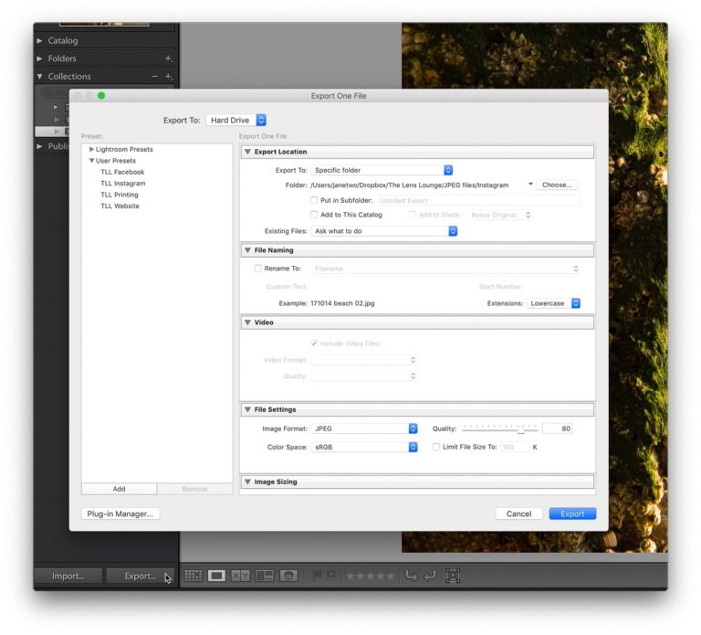Click Import... button in Lightroom window
This screenshot has width=701, height=635.
coord(68,576)
